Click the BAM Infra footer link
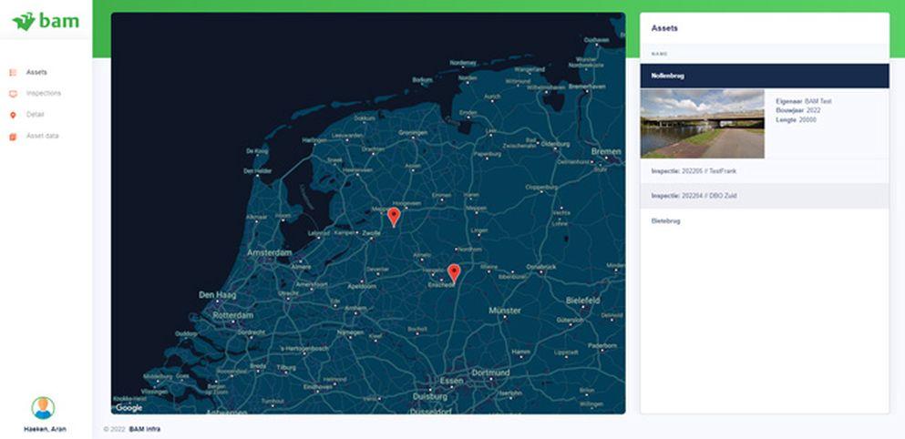Viewport: 905px width, 439px height. [x=145, y=429]
